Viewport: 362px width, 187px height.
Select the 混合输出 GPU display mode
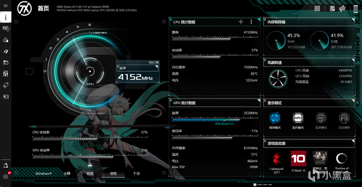coord(298,121)
